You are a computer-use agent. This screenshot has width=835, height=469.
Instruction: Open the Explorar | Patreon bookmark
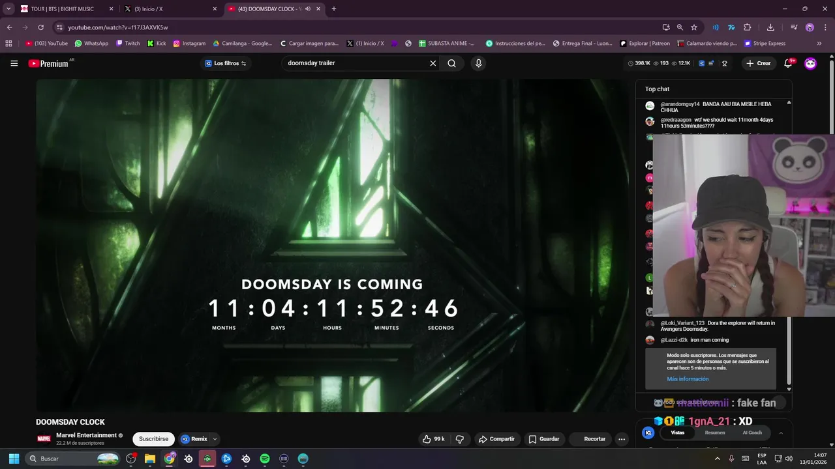[645, 44]
